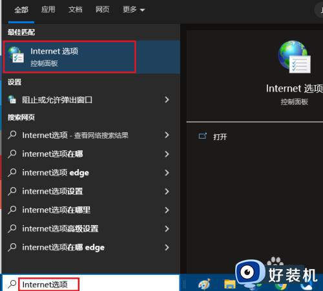This screenshot has height=291, width=323.
Task: Click search icon beside internet选项在哪
Action: click(x=12, y=154)
